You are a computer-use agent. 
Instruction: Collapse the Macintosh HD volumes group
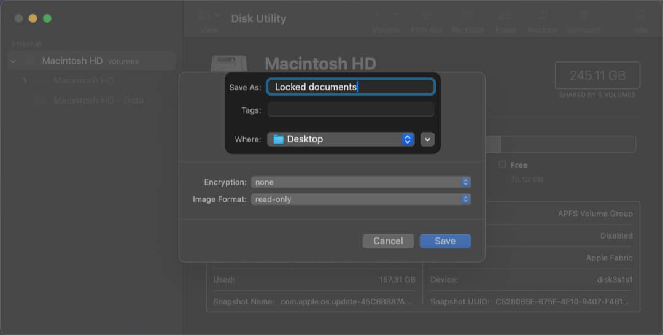(x=13, y=61)
